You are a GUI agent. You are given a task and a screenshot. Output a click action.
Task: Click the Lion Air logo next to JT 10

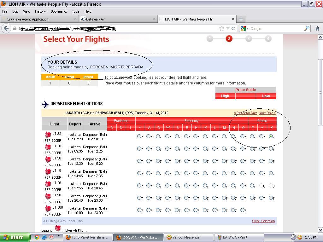pyautogui.click(x=48, y=196)
